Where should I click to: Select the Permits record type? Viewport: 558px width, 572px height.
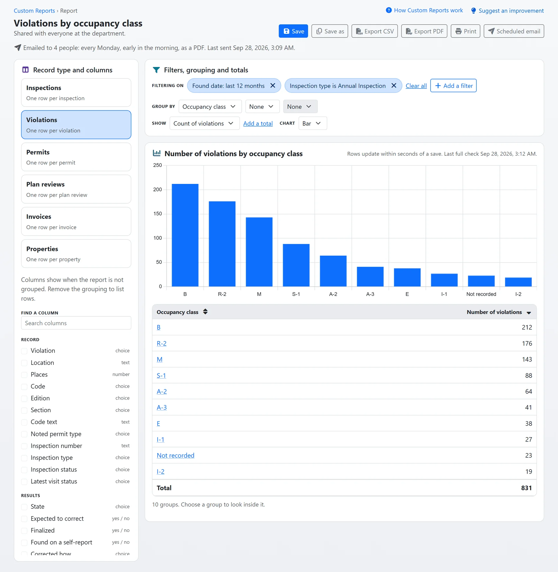pyautogui.click(x=76, y=157)
